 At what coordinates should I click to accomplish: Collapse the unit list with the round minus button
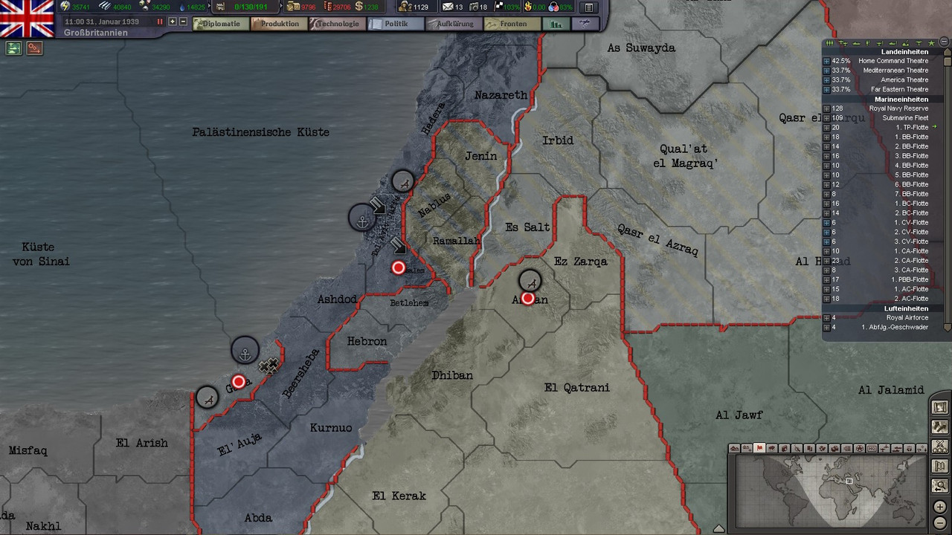(942, 43)
